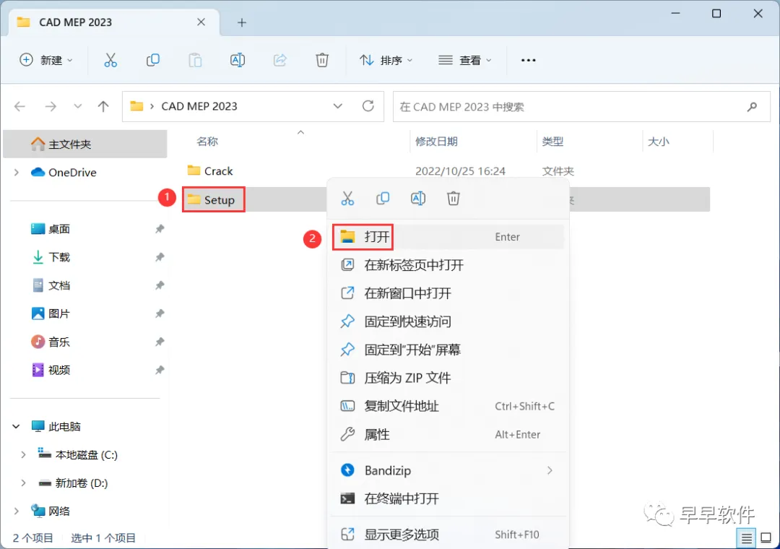The image size is (780, 549).
Task: Go back with the left arrow
Action: pos(20,106)
